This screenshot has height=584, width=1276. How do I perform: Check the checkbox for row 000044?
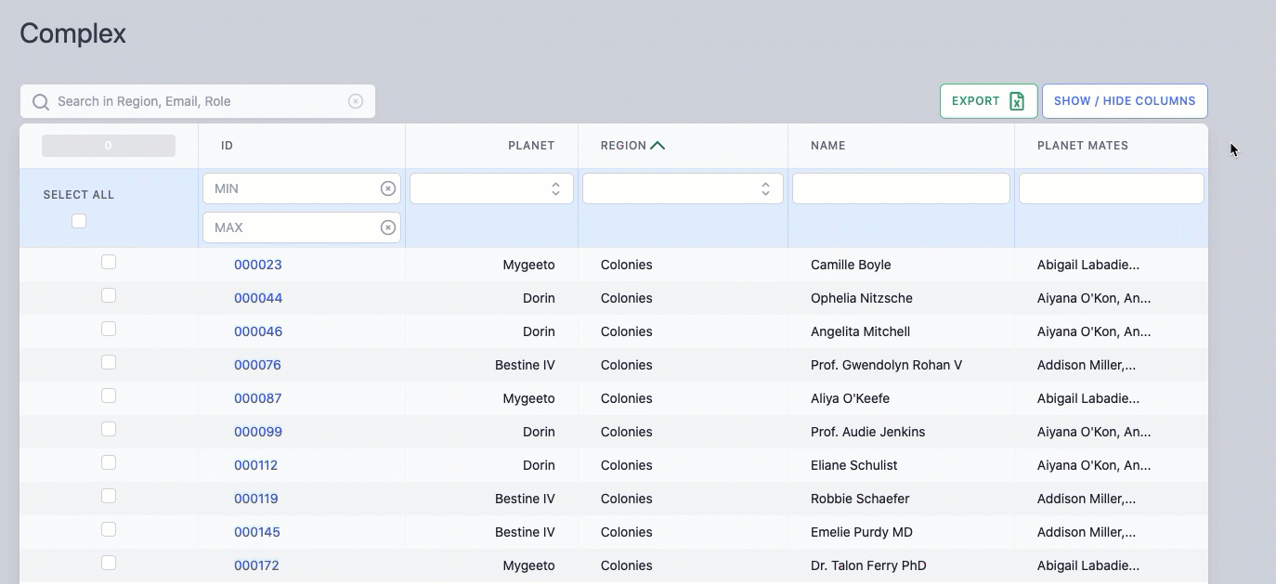pos(109,295)
